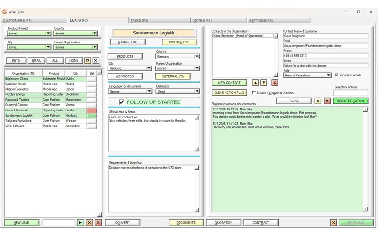Click the REGISTER ACTION button
The width and height of the screenshot is (378, 236).
(351, 101)
